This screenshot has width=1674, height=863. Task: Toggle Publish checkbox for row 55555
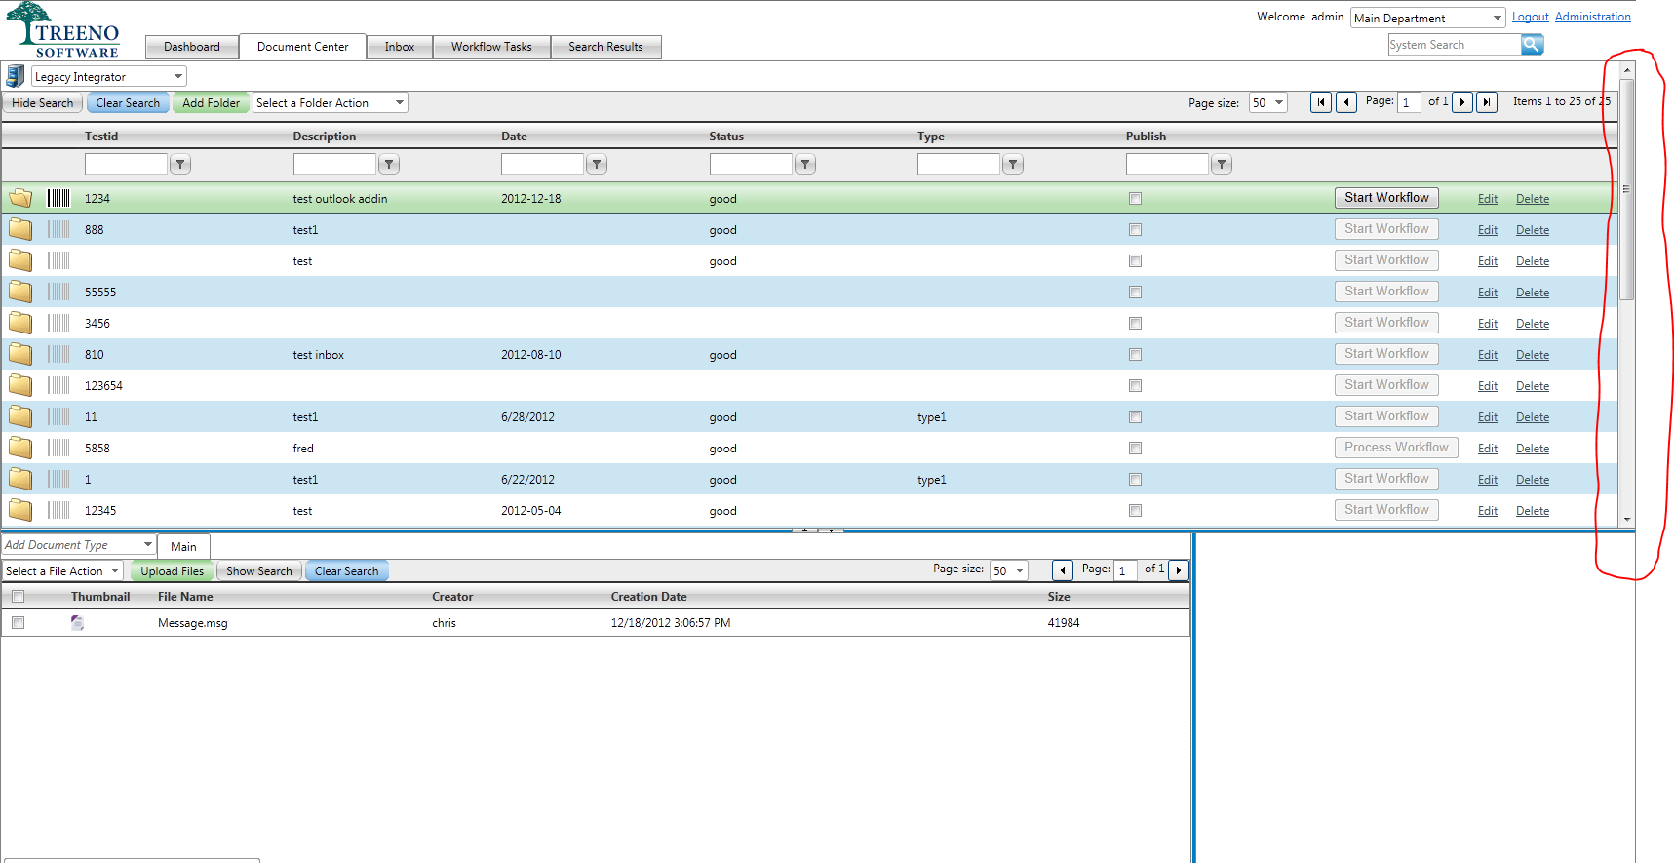click(x=1135, y=293)
